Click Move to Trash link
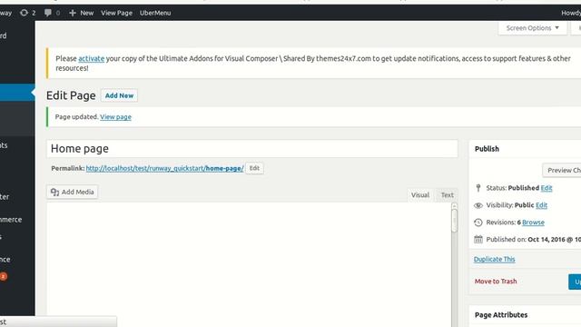Viewport: 581px width, 327px height. (496, 281)
